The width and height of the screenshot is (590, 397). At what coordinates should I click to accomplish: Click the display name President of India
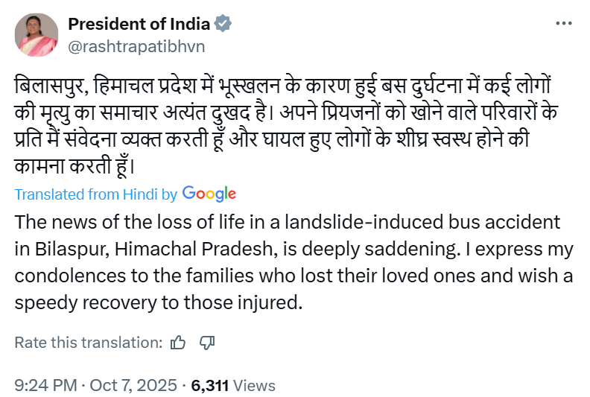click(139, 24)
